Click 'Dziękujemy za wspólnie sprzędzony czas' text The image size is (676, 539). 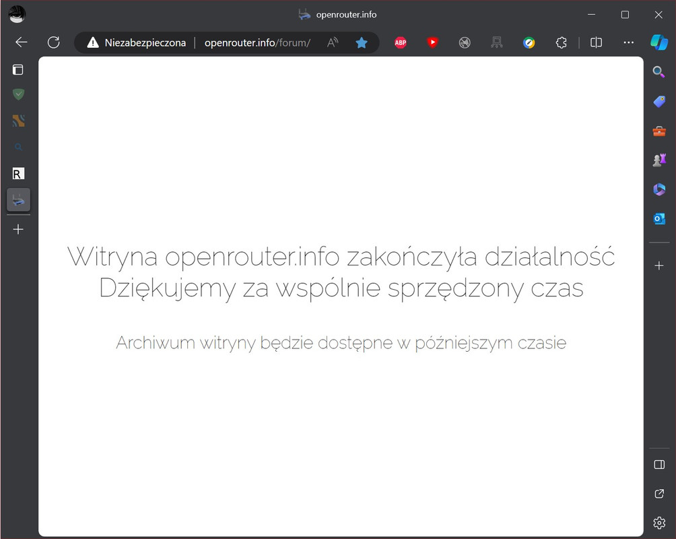pos(341,288)
